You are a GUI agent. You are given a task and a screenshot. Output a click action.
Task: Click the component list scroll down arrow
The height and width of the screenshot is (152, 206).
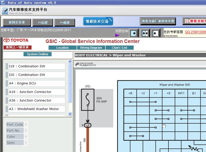pyautogui.click(x=70, y=114)
